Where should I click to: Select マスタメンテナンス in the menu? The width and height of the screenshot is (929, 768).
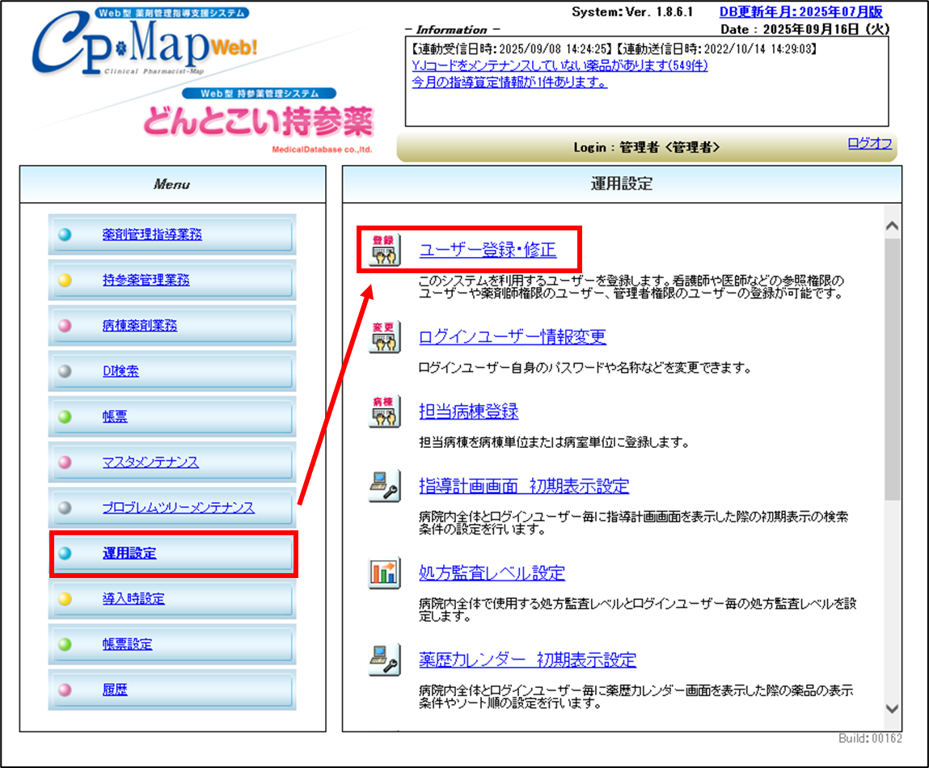pos(150,462)
